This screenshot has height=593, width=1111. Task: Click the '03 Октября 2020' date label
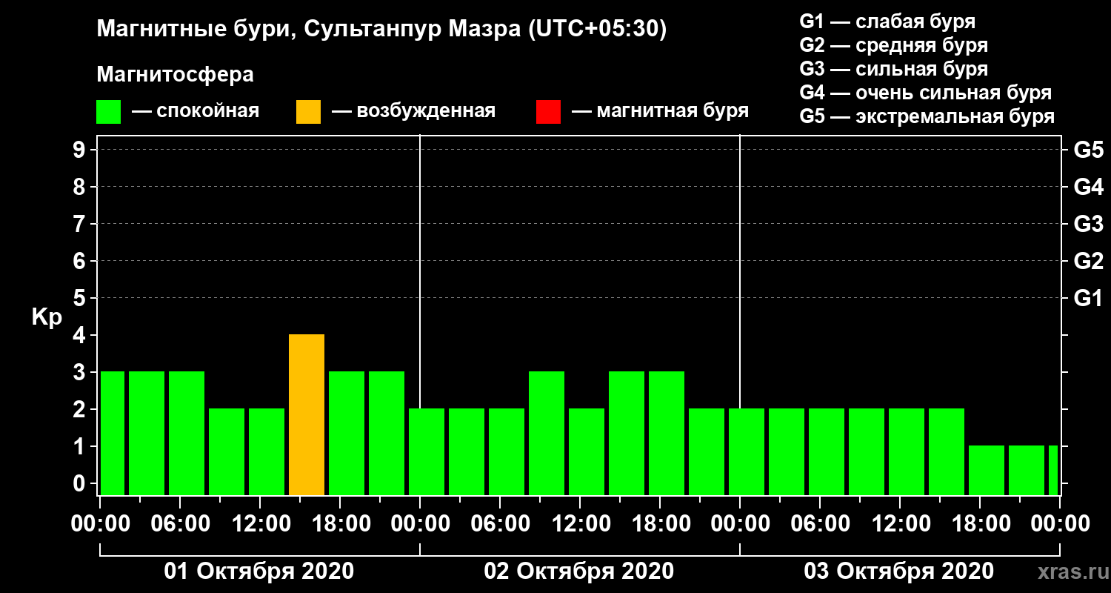point(899,572)
